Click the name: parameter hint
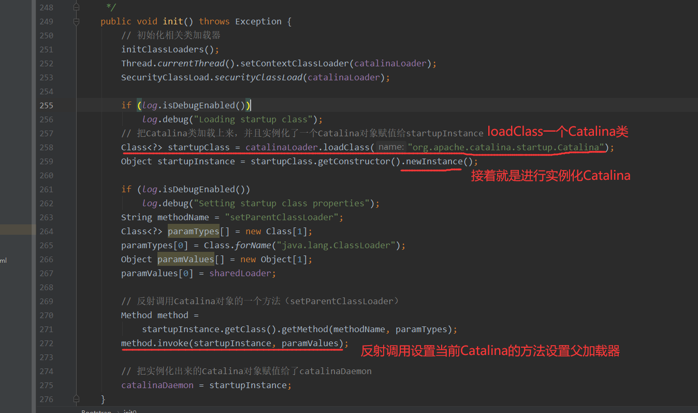This screenshot has height=413, width=698. tap(391, 147)
